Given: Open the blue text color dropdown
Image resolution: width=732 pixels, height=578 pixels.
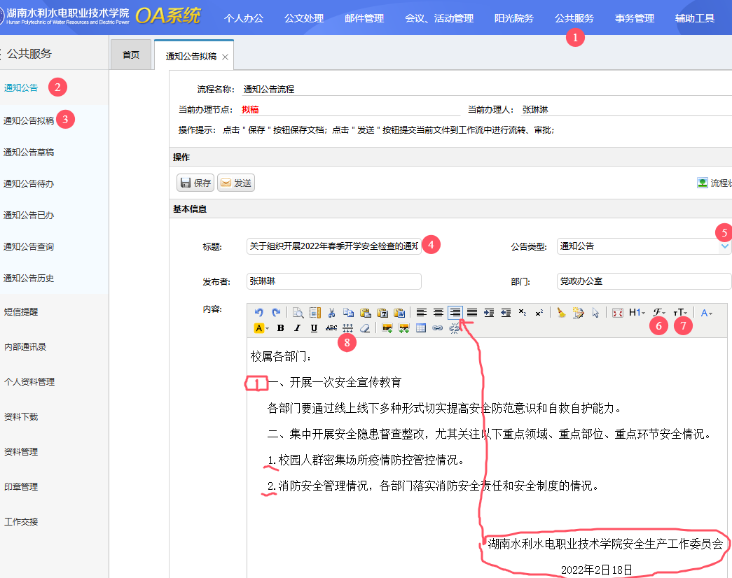Looking at the screenshot, I should click(706, 313).
